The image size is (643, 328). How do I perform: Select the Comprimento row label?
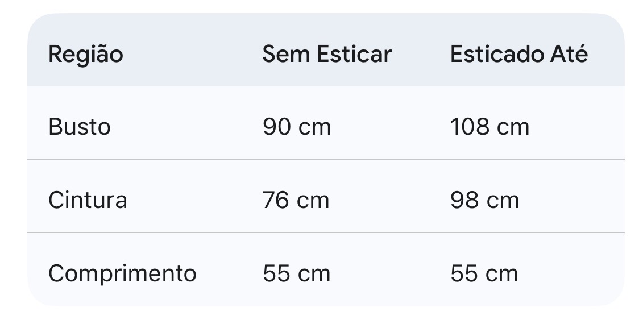[x=122, y=273]
